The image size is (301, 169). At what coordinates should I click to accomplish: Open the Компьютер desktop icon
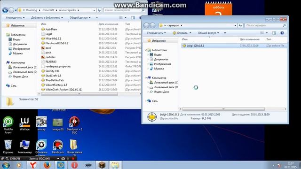25,147
